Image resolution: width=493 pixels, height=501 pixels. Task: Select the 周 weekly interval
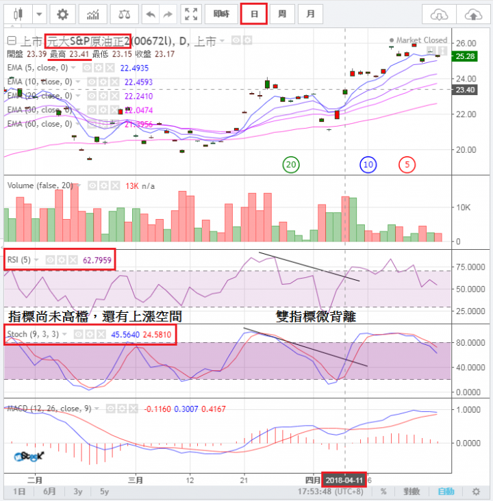282,14
